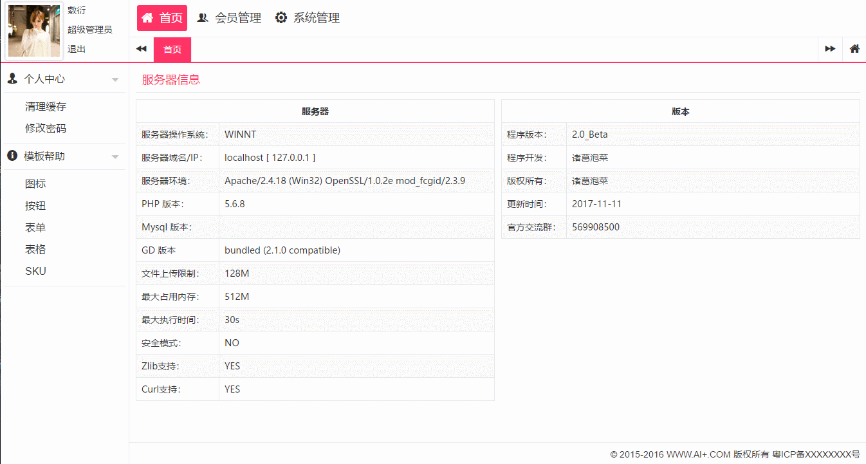This screenshot has height=464, width=866.
Task: Open the SKU sidebar item
Action: (x=35, y=272)
